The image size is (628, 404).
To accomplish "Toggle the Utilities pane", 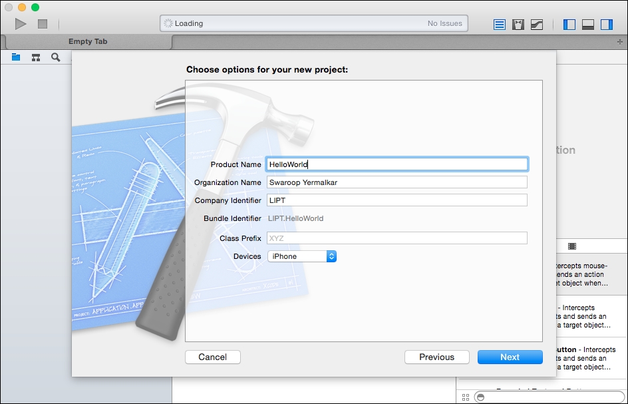I will click(607, 25).
